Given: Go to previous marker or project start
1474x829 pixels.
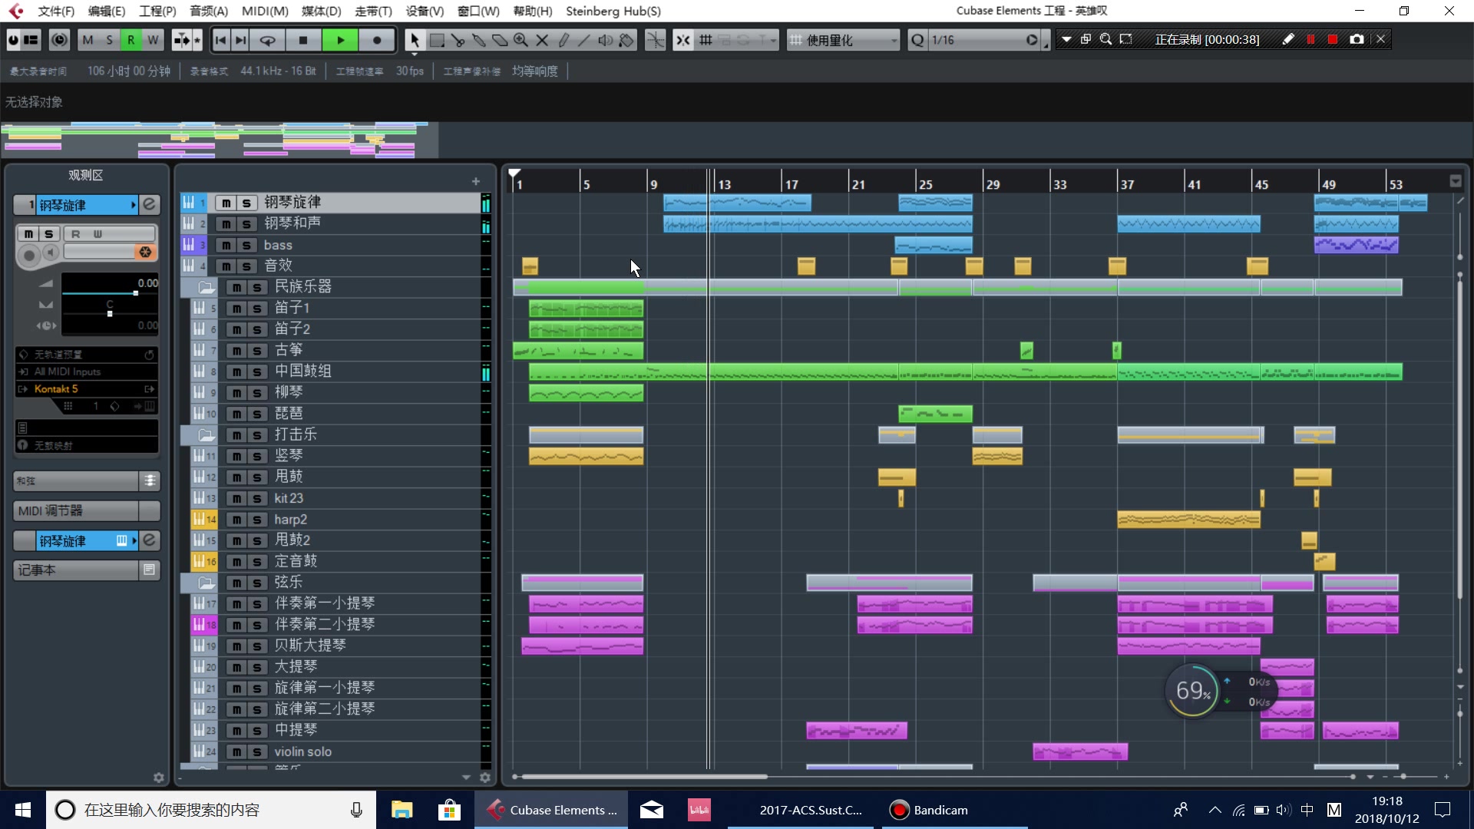Looking at the screenshot, I should pyautogui.click(x=220, y=40).
